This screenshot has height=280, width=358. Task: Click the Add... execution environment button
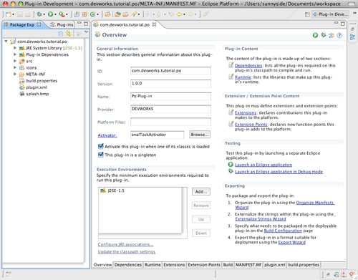(201, 192)
